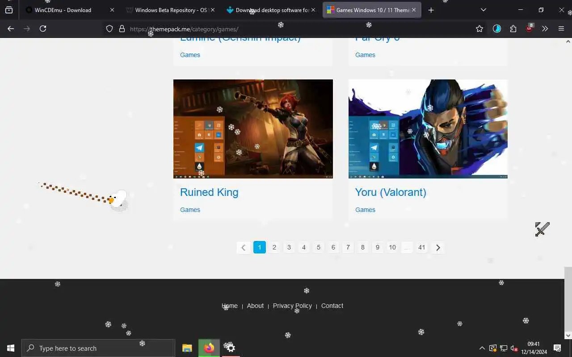The image size is (572, 357).
Task: Show more toolbar tools via the double chevron
Action: pyautogui.click(x=545, y=29)
